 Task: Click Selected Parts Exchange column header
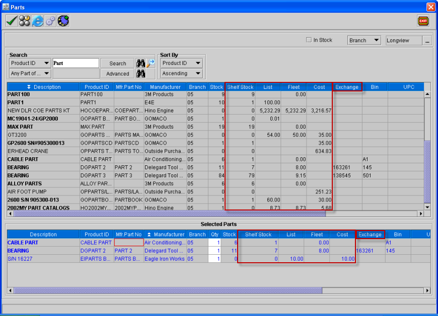click(x=370, y=234)
